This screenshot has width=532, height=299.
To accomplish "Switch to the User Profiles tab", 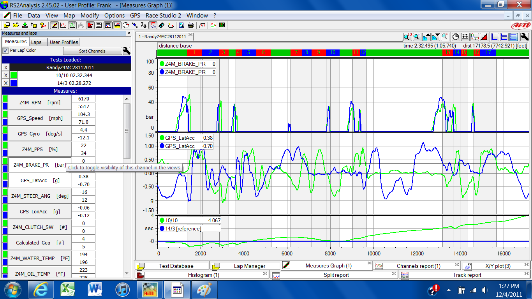I will (x=64, y=42).
